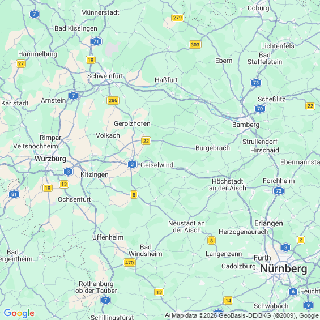Click the A70 shield near Scheßlitz

click(260, 109)
